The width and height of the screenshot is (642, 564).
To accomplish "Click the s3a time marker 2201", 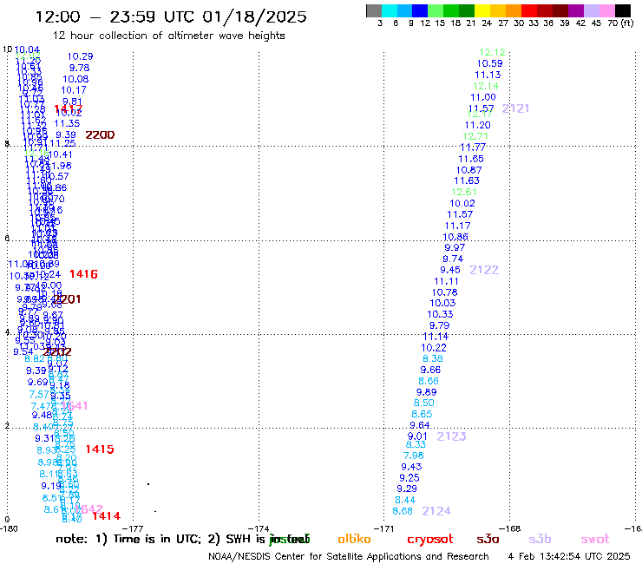I will [x=67, y=299].
